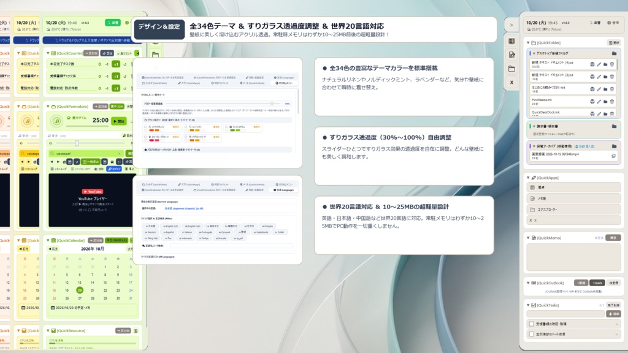Open memo icon in the collapsed side strip
The height and width of the screenshot is (353, 628).
click(x=511, y=55)
